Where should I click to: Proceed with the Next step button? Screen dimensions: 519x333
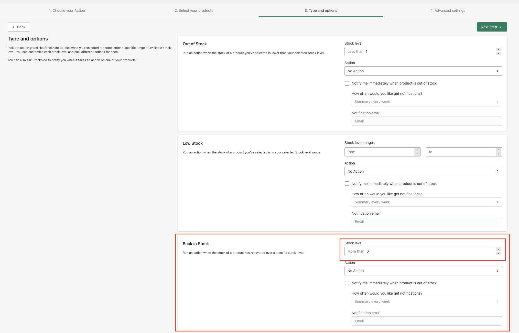click(x=492, y=27)
